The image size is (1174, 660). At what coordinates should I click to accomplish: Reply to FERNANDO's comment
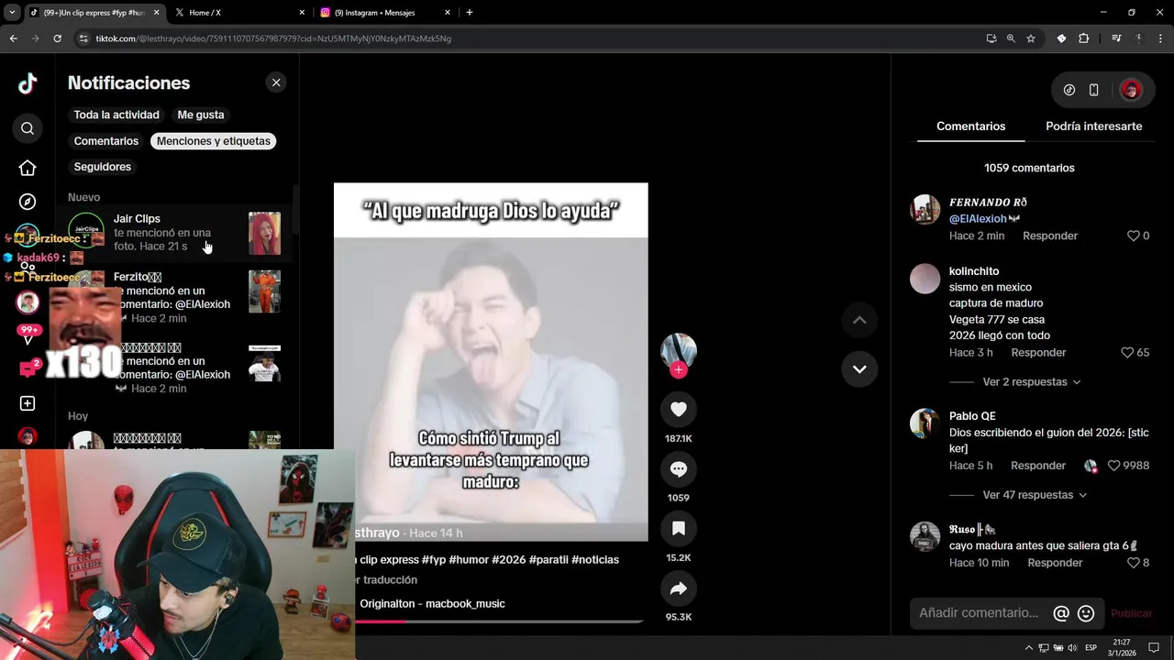(x=1050, y=236)
